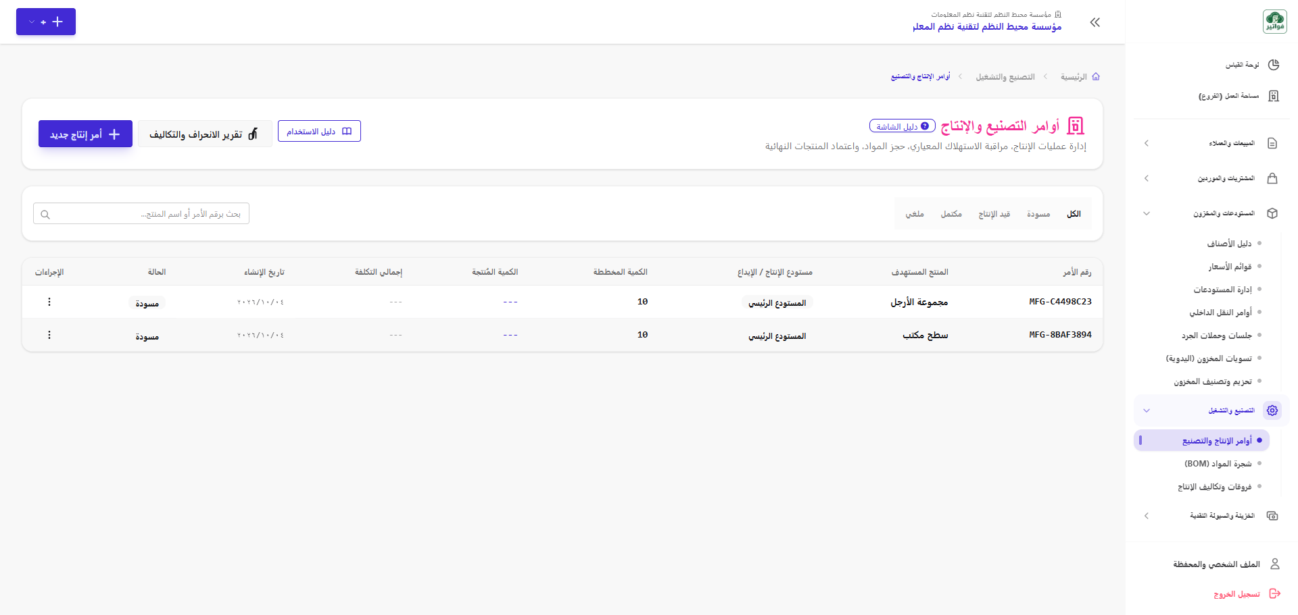Click تاريخ الإنشاء column header
The height and width of the screenshot is (615, 1298).
tap(264, 272)
